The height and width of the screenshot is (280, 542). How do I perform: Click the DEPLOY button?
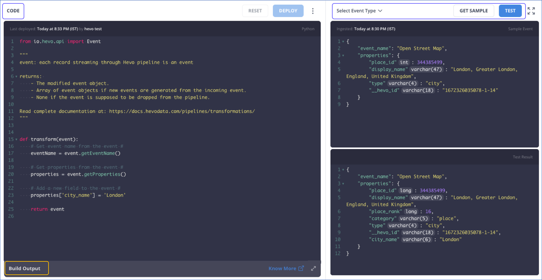click(x=288, y=11)
